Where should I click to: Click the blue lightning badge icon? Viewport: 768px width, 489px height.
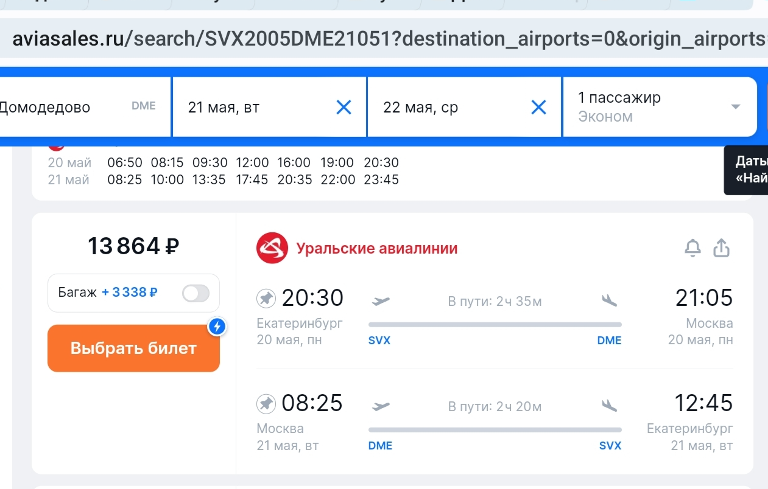click(217, 327)
